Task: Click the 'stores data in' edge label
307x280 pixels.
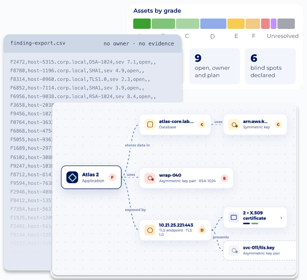Action: (x=137, y=145)
